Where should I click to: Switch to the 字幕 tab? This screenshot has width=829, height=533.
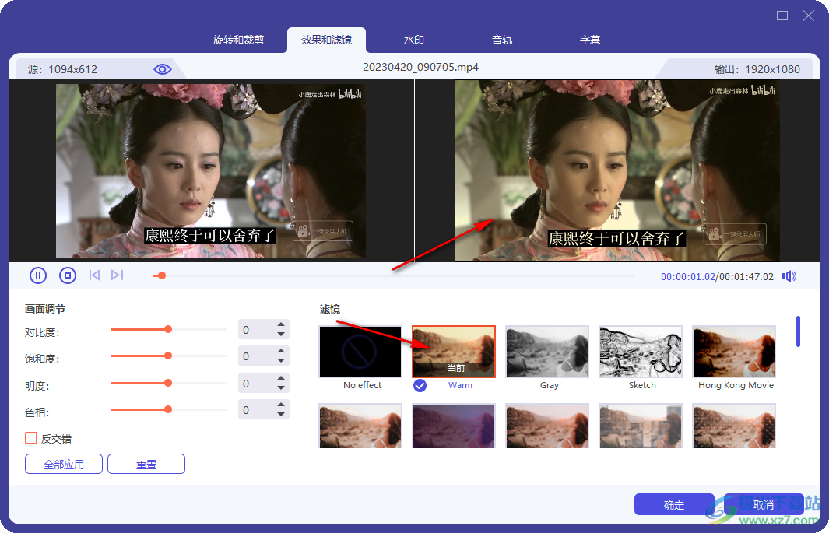point(590,40)
